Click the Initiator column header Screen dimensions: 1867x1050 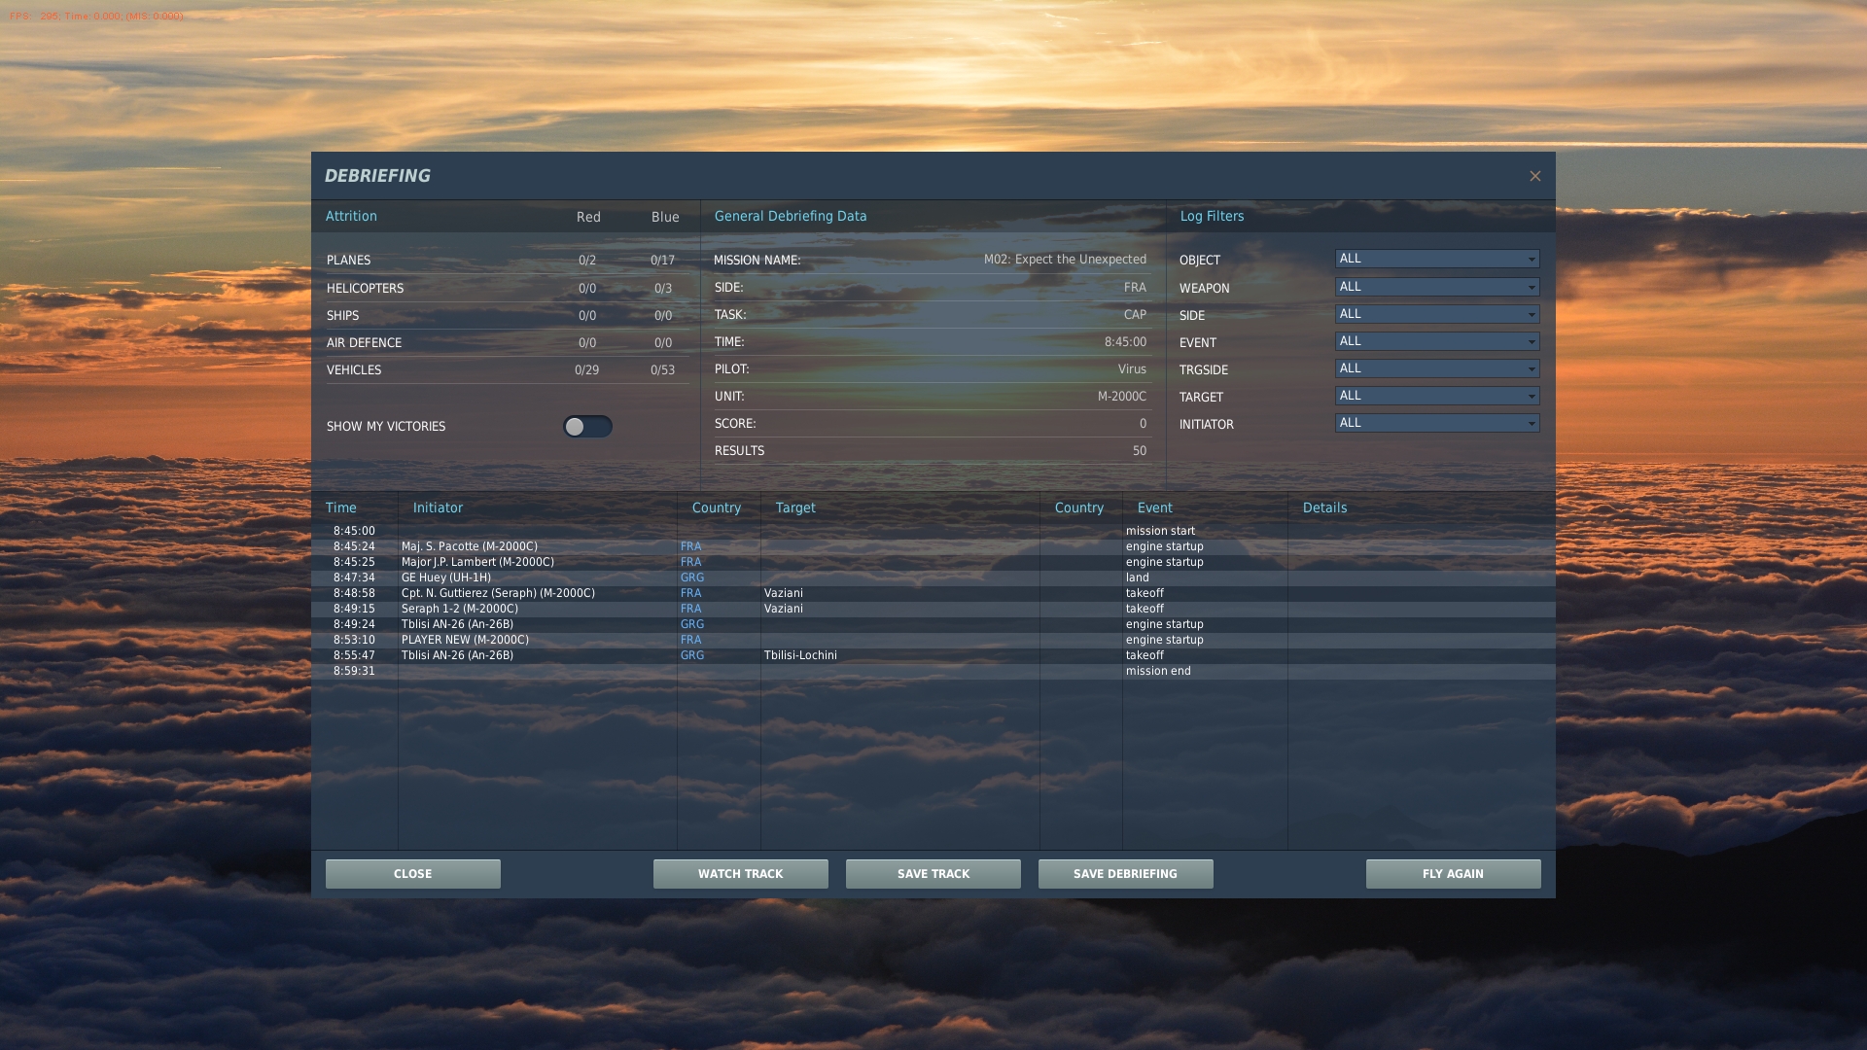[x=438, y=507]
